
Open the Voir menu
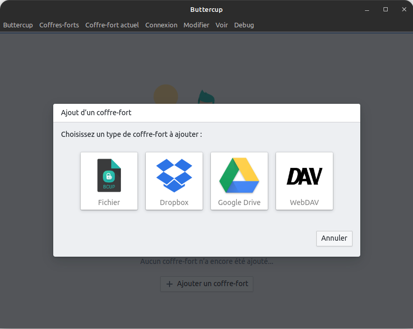(222, 25)
